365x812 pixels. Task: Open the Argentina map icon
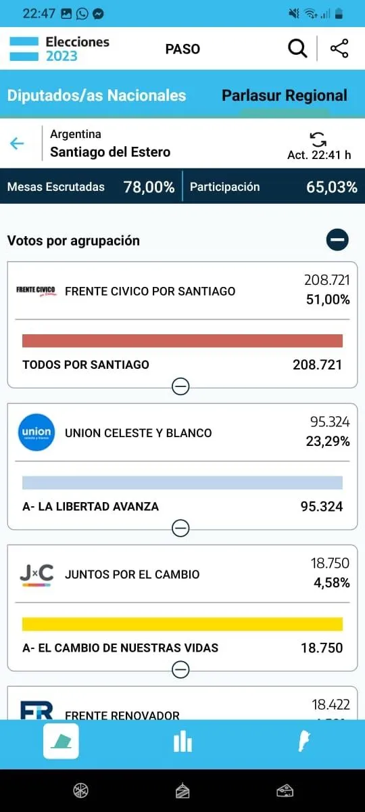tap(304, 742)
